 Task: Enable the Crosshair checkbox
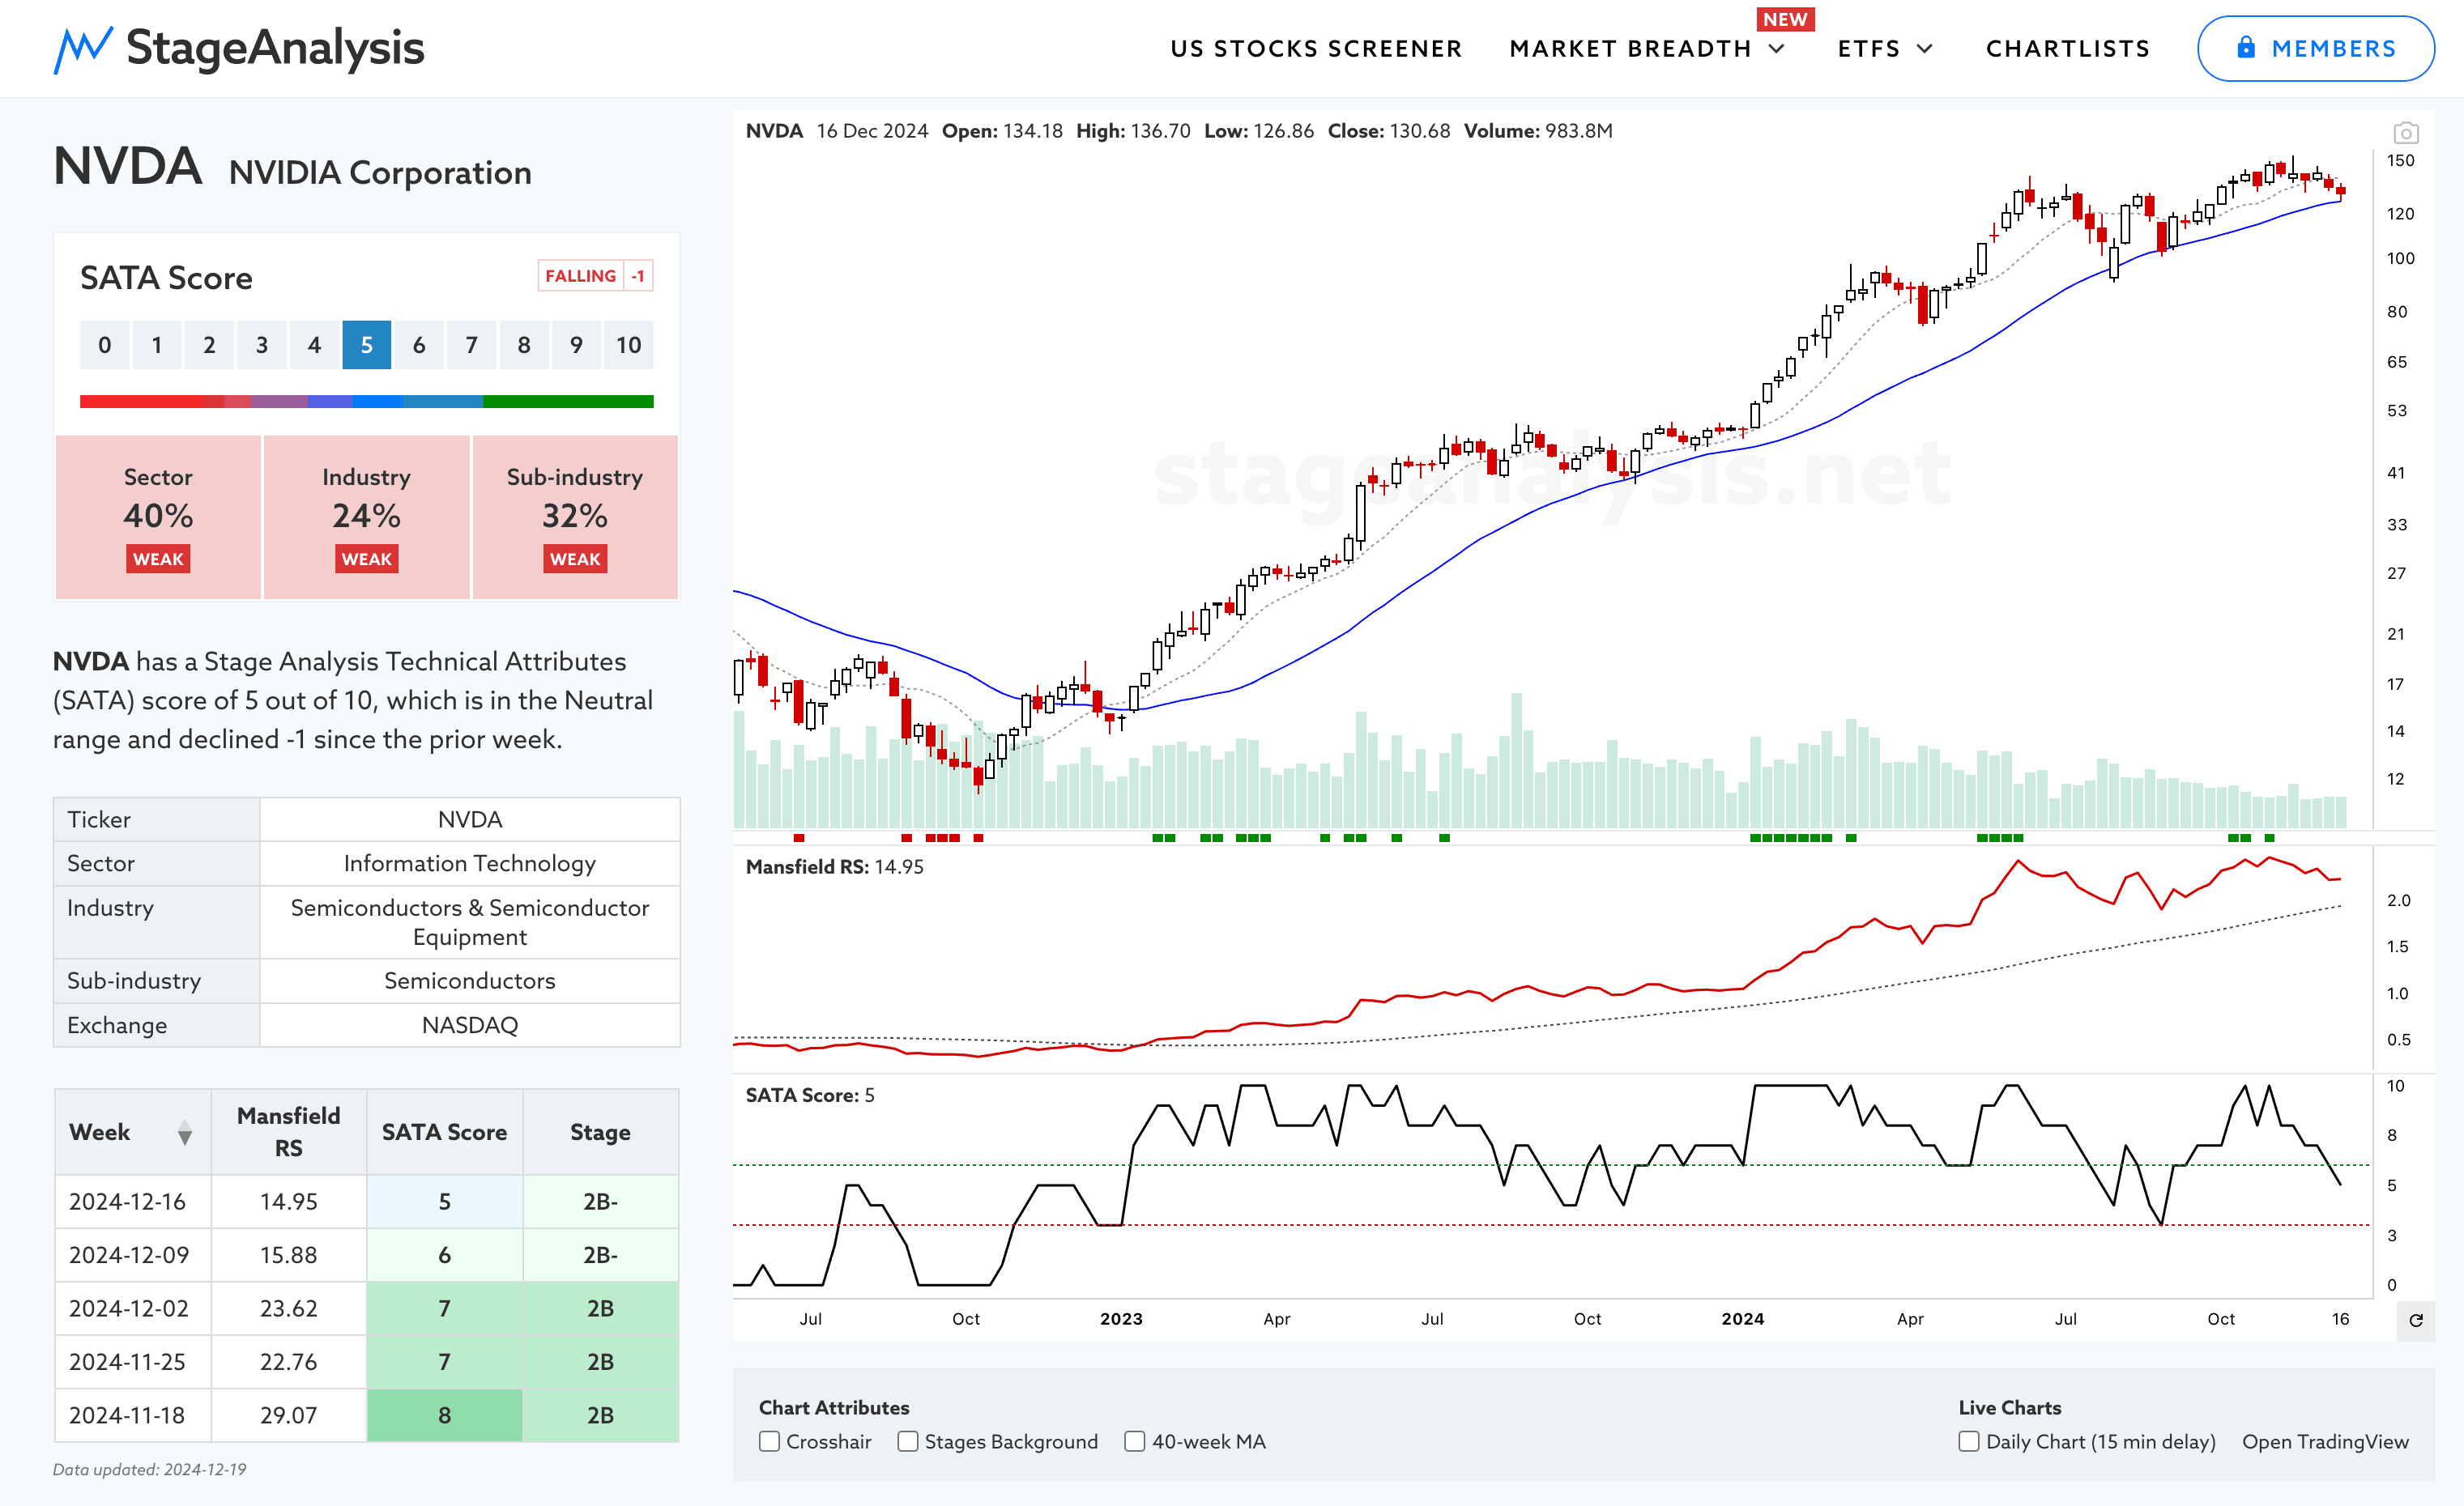(769, 1441)
